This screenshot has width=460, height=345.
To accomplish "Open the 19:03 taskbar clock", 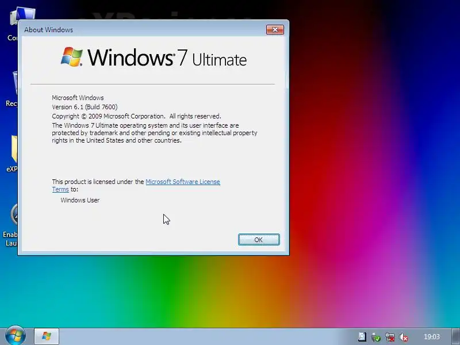I will [x=432, y=337].
